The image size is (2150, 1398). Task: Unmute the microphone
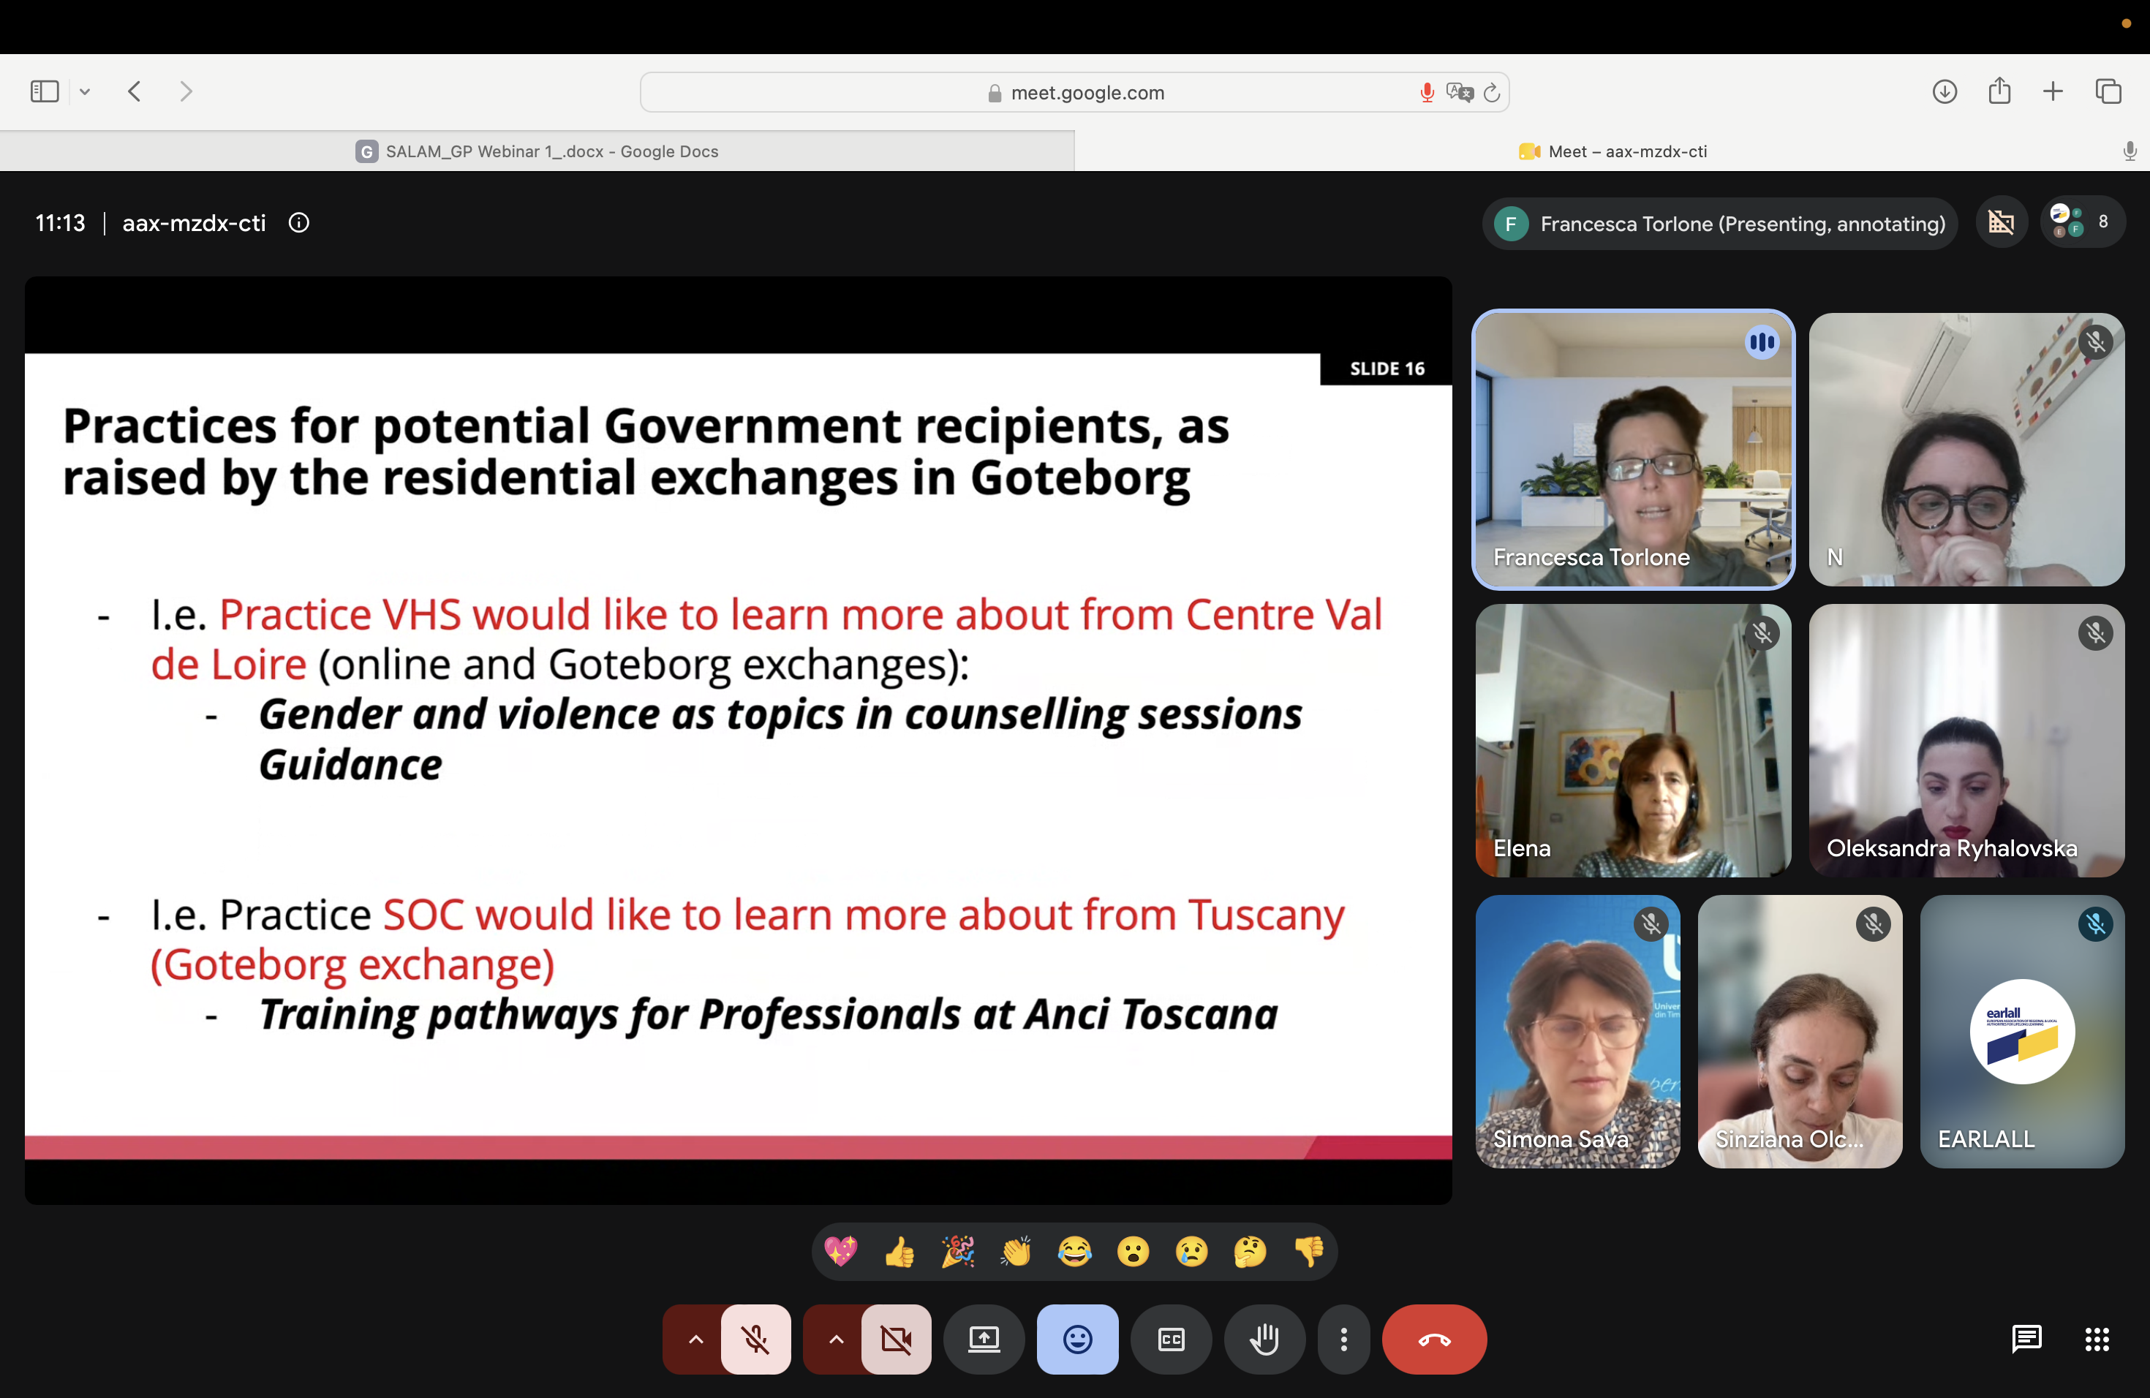[756, 1340]
